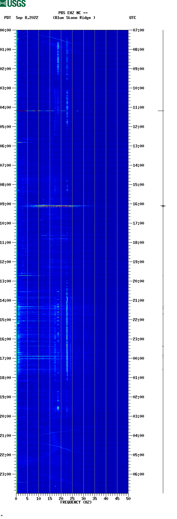Click the 'UTC' timezone label
This screenshot has width=177, height=519.
click(x=133, y=18)
